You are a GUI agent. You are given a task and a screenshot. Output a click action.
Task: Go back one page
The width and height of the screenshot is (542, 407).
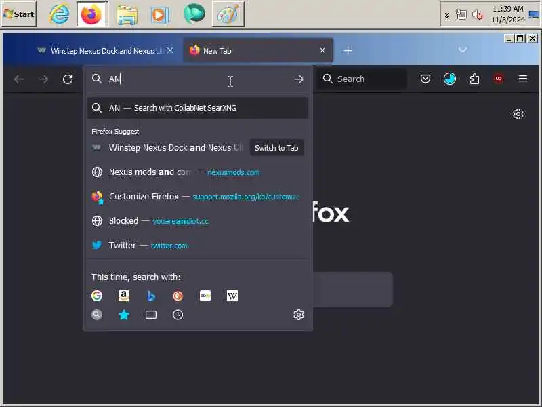(x=19, y=79)
